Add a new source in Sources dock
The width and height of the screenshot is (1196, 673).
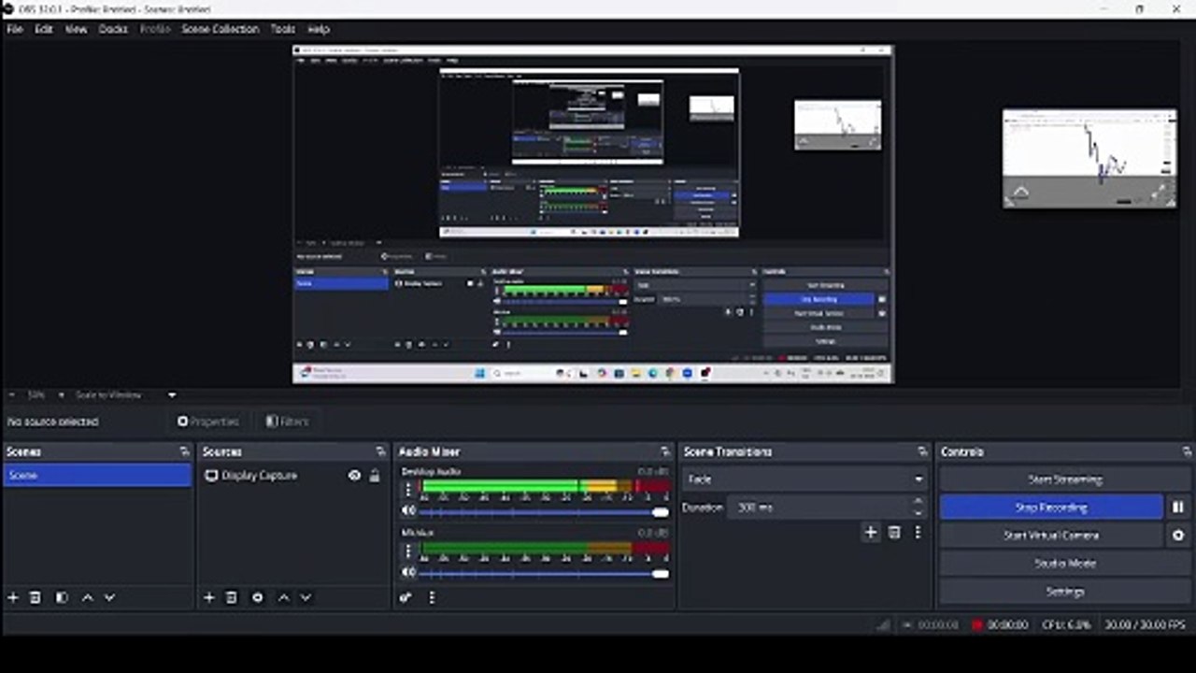click(209, 597)
